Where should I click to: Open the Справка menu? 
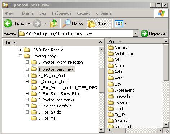point(104,13)
